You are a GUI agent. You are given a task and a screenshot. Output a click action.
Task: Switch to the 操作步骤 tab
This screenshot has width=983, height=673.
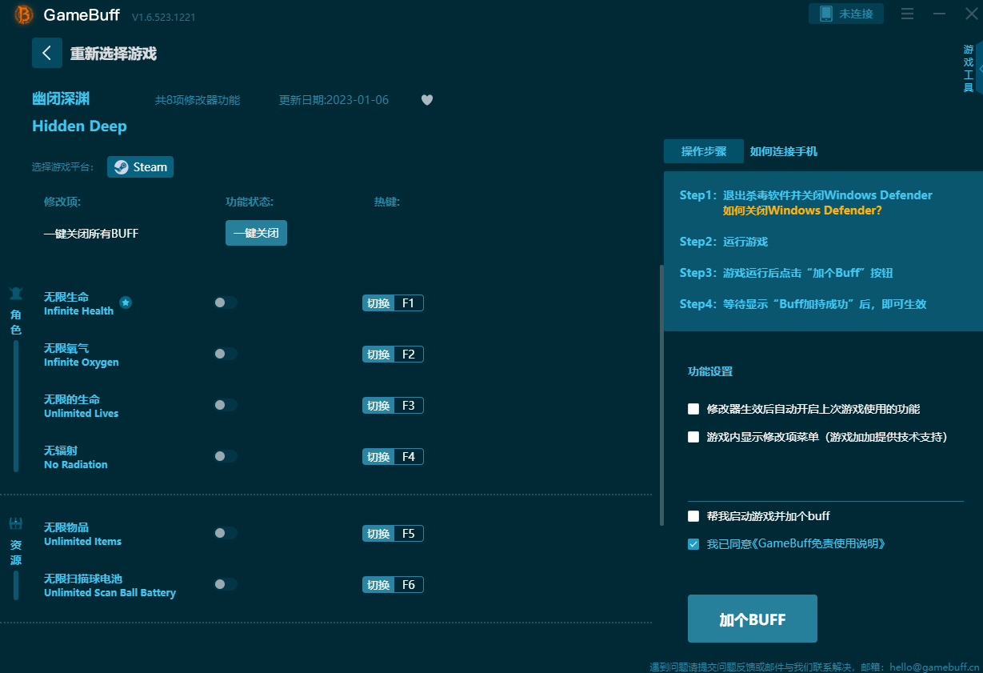tap(704, 151)
